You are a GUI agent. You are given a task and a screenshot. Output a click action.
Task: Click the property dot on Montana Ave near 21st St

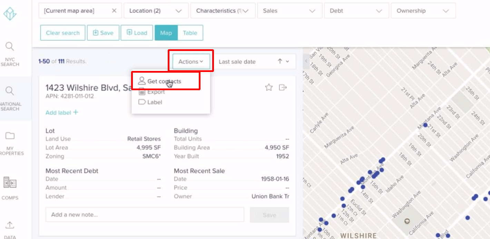[425, 125]
